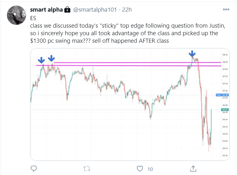Open the smart alpha profile avatar
Image resolution: width=237 pixels, height=175 pixels.
[x=14, y=13]
